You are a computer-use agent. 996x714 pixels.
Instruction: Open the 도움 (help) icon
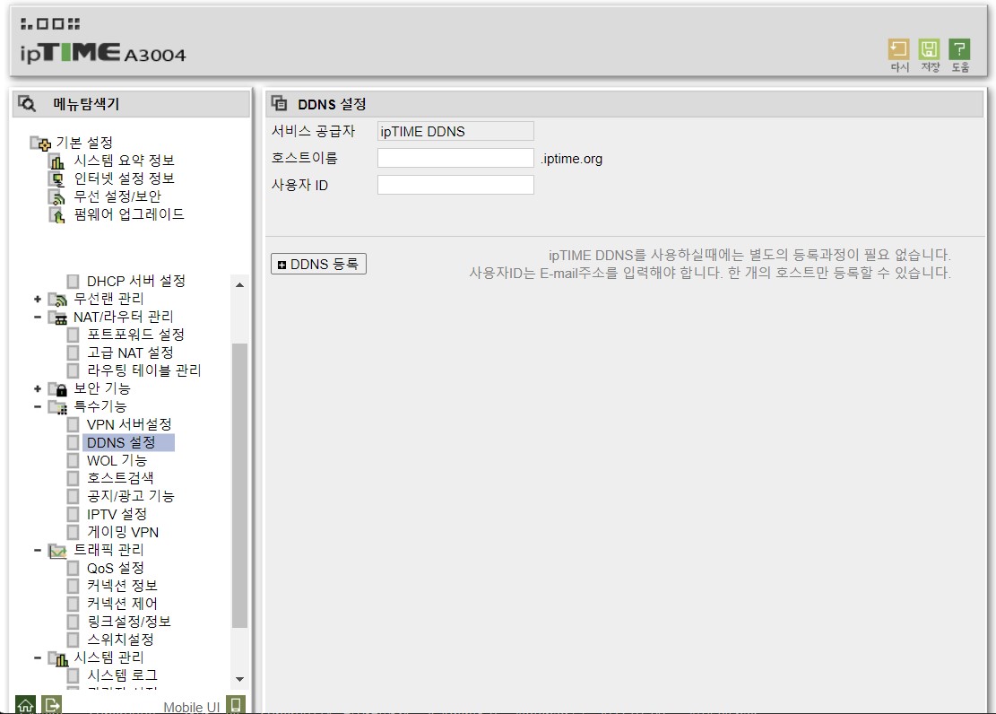pos(959,49)
